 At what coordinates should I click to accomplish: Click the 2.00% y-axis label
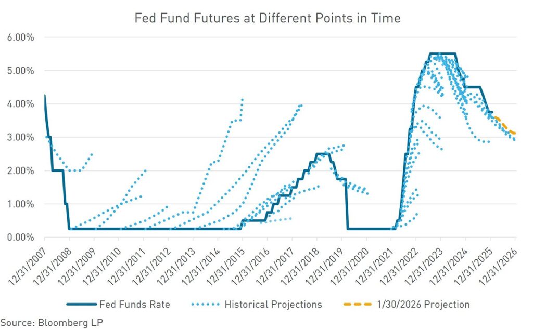click(x=20, y=170)
